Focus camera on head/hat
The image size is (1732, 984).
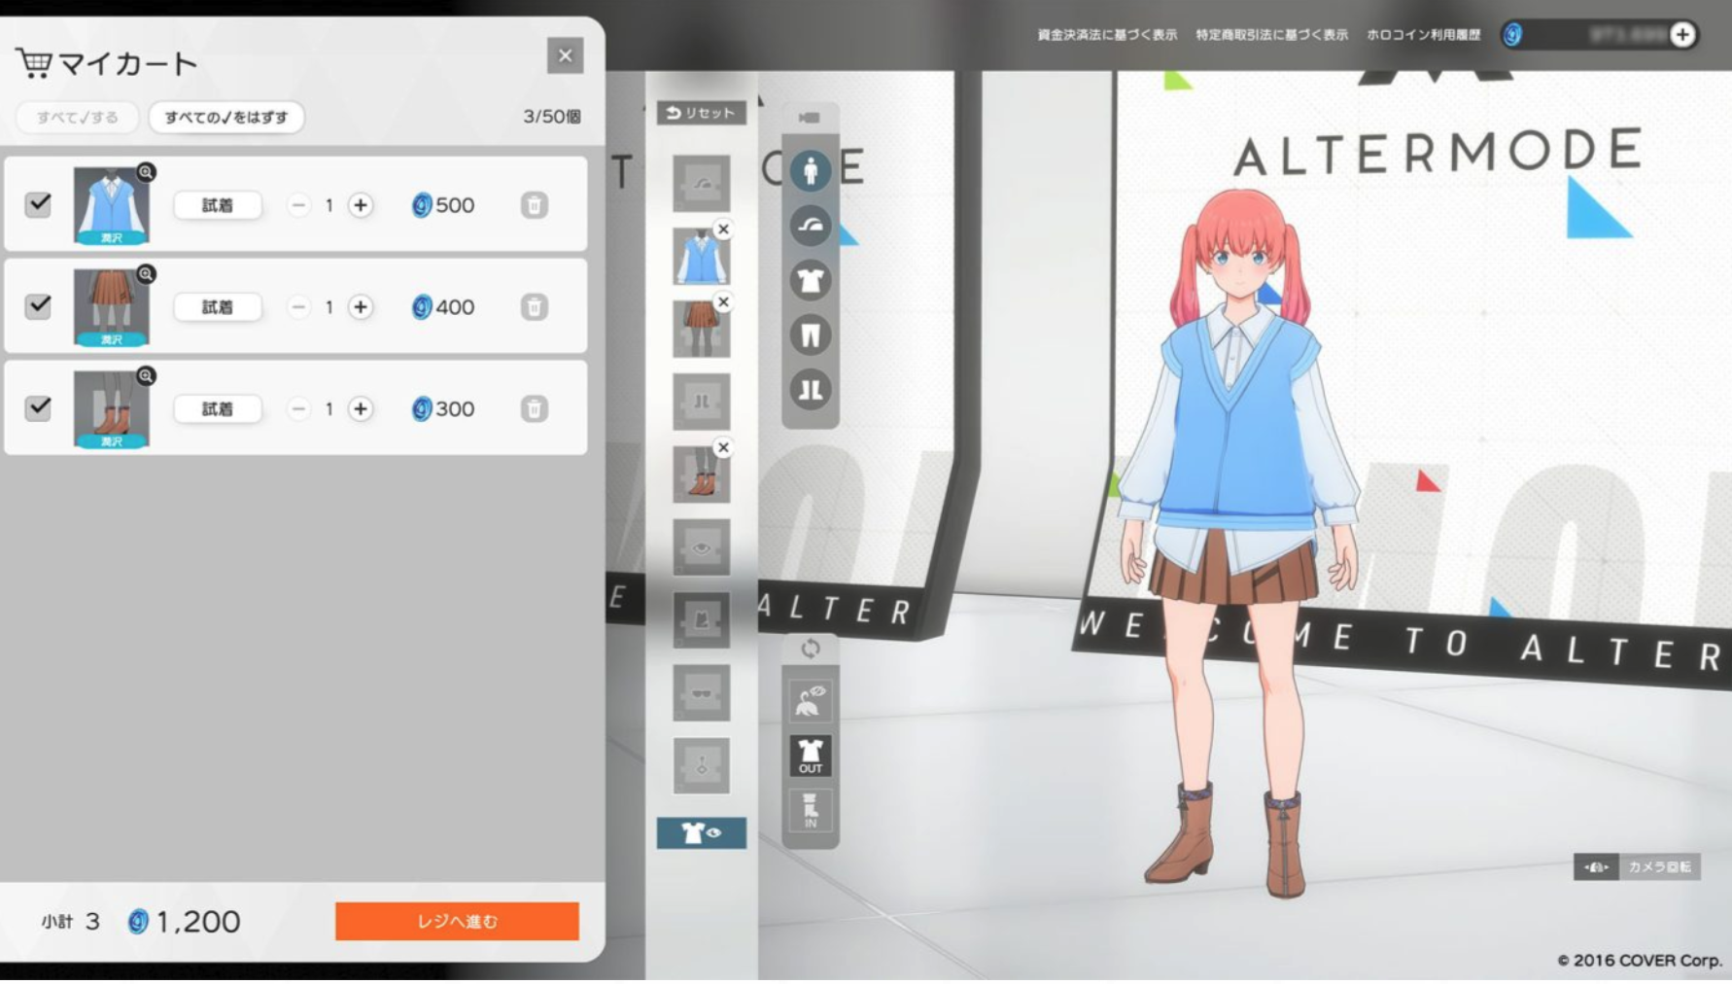pos(810,226)
